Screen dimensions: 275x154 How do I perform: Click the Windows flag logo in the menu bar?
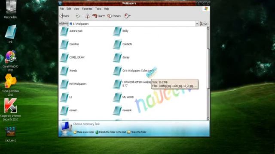[x=206, y=9]
